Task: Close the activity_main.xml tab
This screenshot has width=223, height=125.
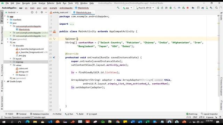Action: pyautogui.click(x=70, y=12)
